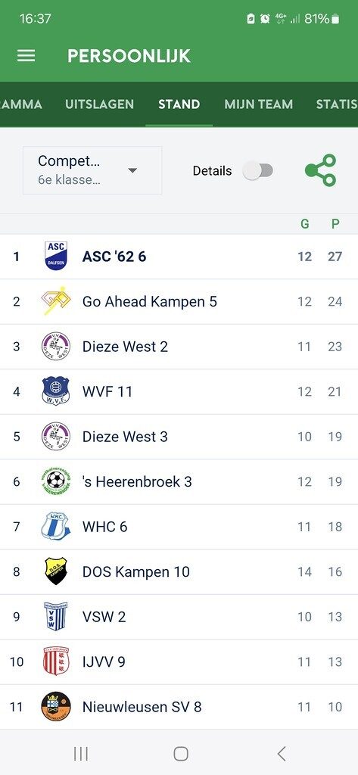Open the hamburger navigation menu

26,55
